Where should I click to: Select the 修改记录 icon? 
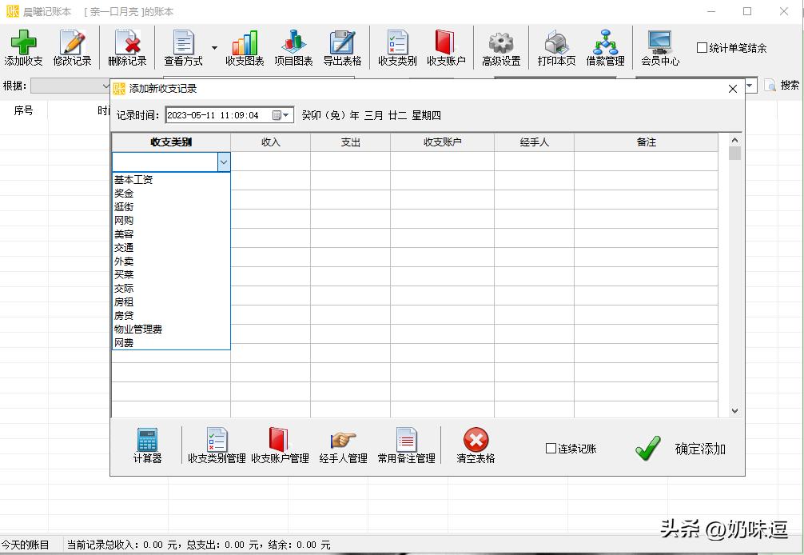[73, 46]
